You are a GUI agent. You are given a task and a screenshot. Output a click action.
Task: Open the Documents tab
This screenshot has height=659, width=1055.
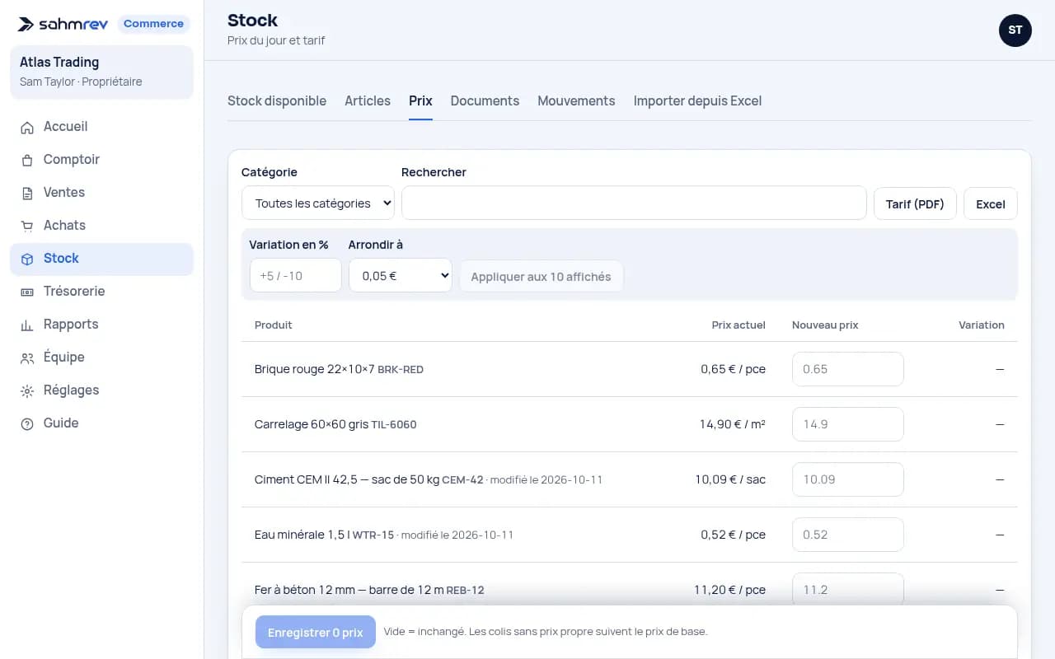(485, 100)
